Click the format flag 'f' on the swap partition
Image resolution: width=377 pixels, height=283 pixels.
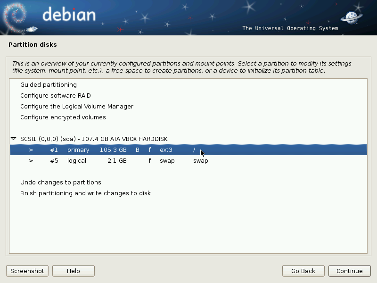[x=149, y=160]
